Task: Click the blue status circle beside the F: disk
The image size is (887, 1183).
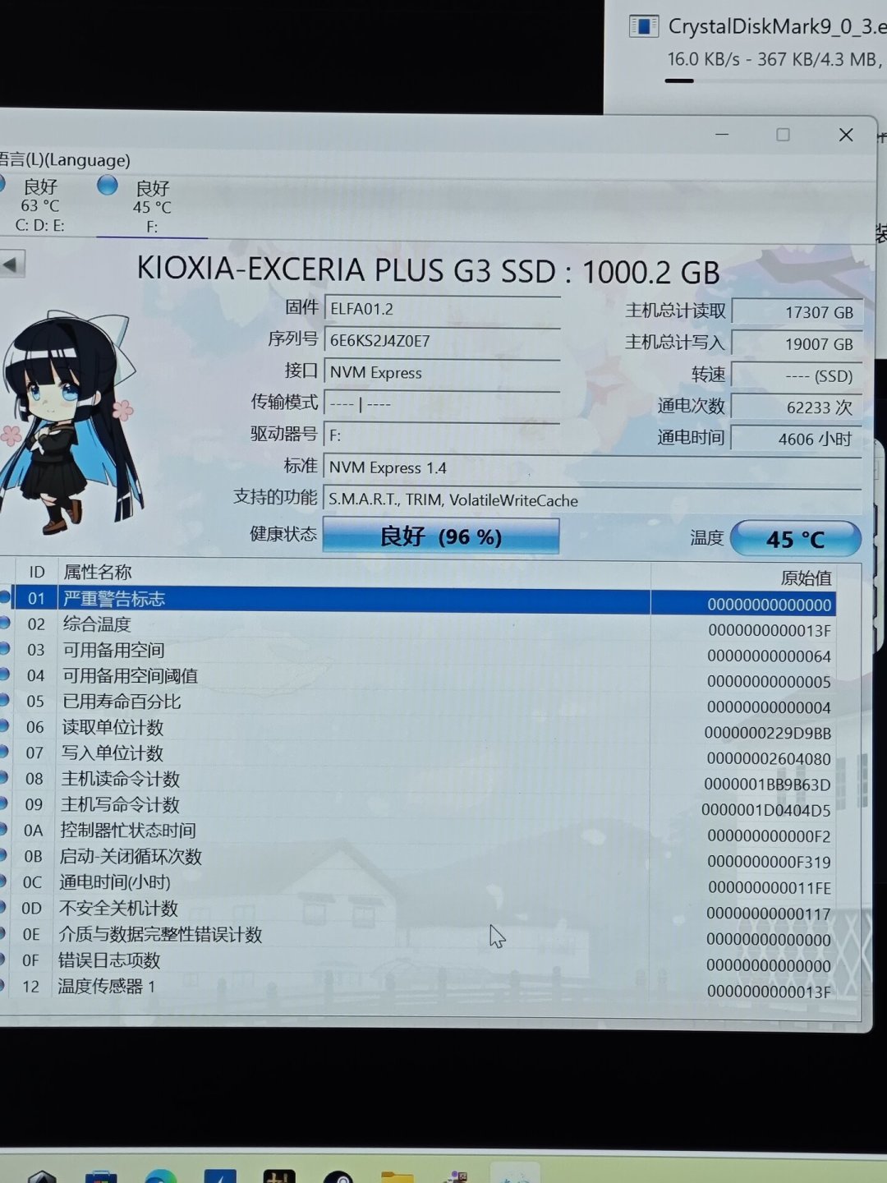Action: pyautogui.click(x=108, y=186)
